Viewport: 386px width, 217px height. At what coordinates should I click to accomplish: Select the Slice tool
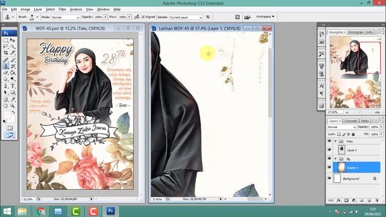[13, 53]
